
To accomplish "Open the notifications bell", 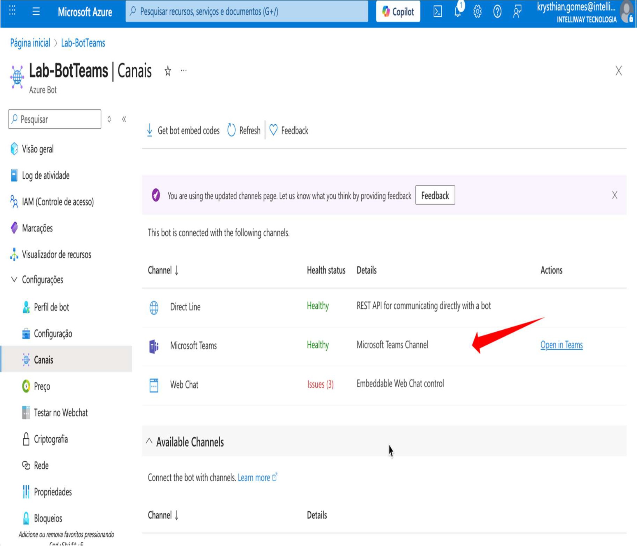I will 458,11.
